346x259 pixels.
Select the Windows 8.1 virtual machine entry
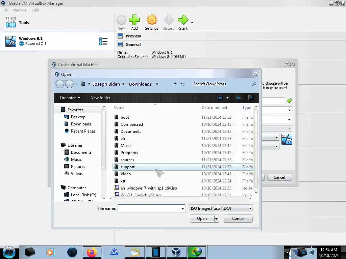57,41
